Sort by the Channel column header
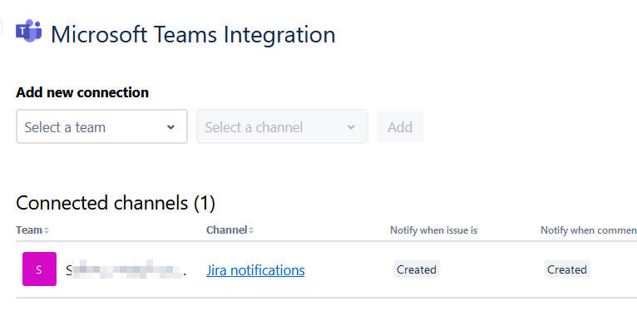Image resolution: width=637 pixels, height=311 pixels. click(x=230, y=230)
